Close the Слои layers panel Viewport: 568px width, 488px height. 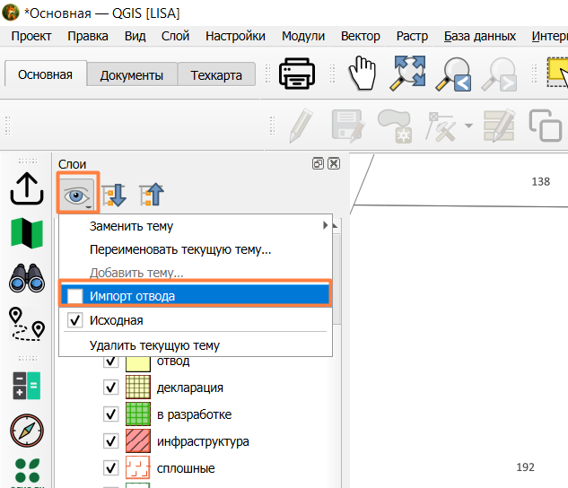pyautogui.click(x=334, y=163)
